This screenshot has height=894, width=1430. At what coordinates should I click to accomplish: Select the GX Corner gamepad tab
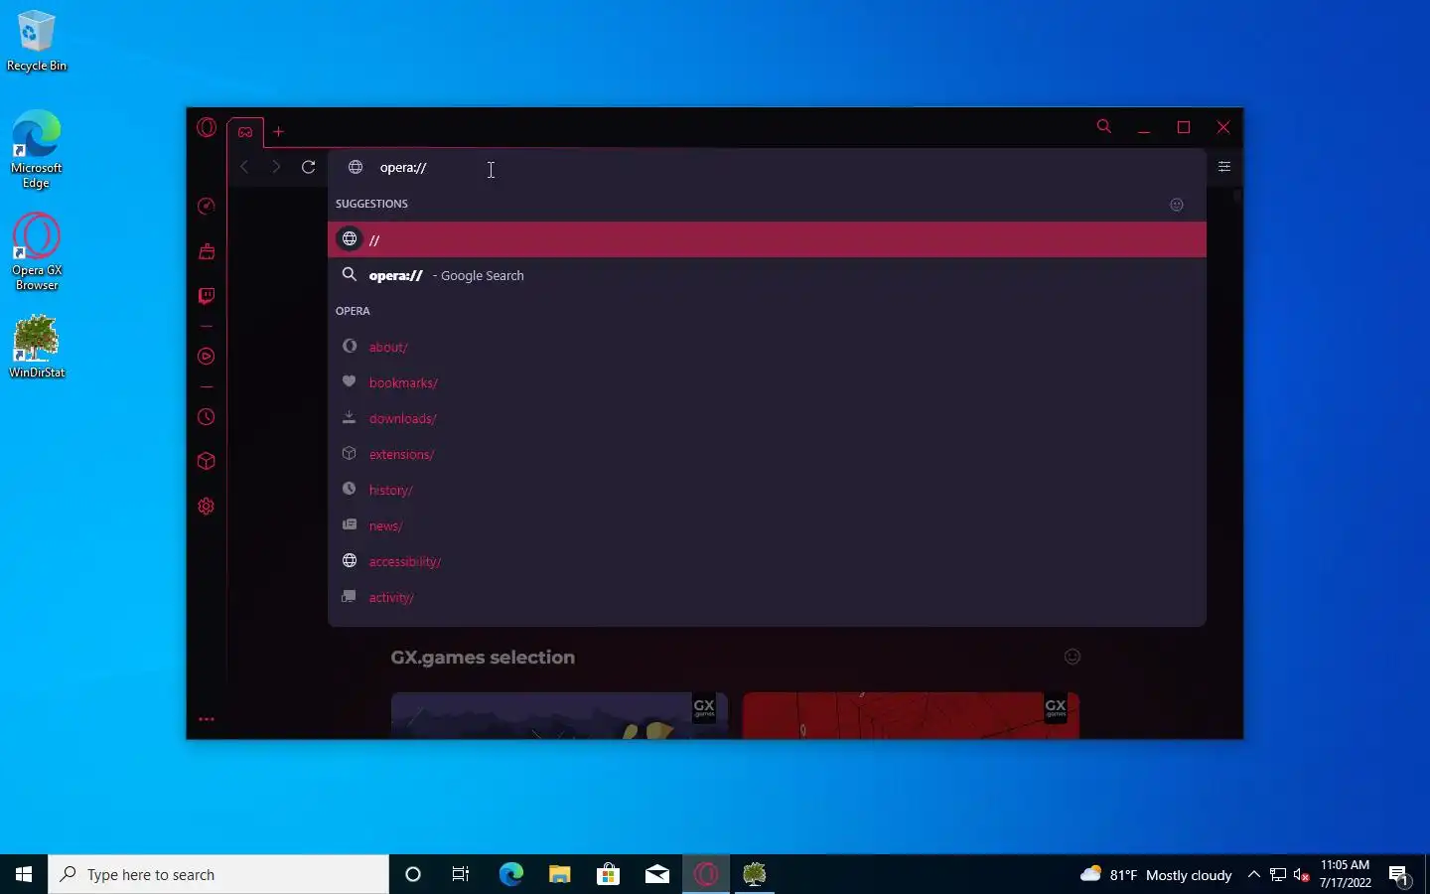point(245,131)
